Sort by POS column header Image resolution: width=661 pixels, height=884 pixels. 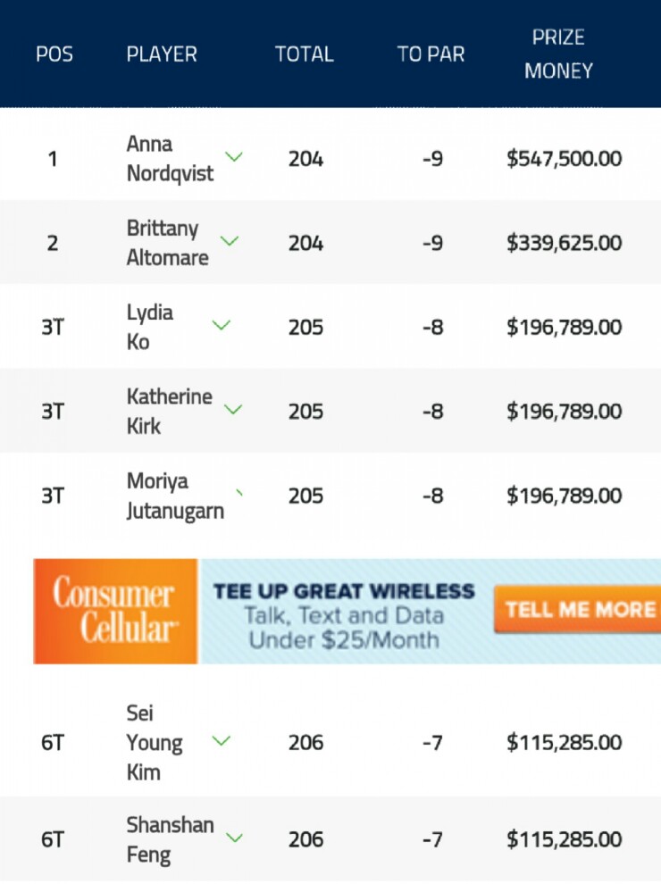click(54, 54)
